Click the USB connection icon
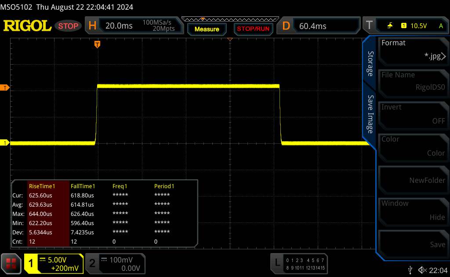450x277 pixels. [x=410, y=270]
